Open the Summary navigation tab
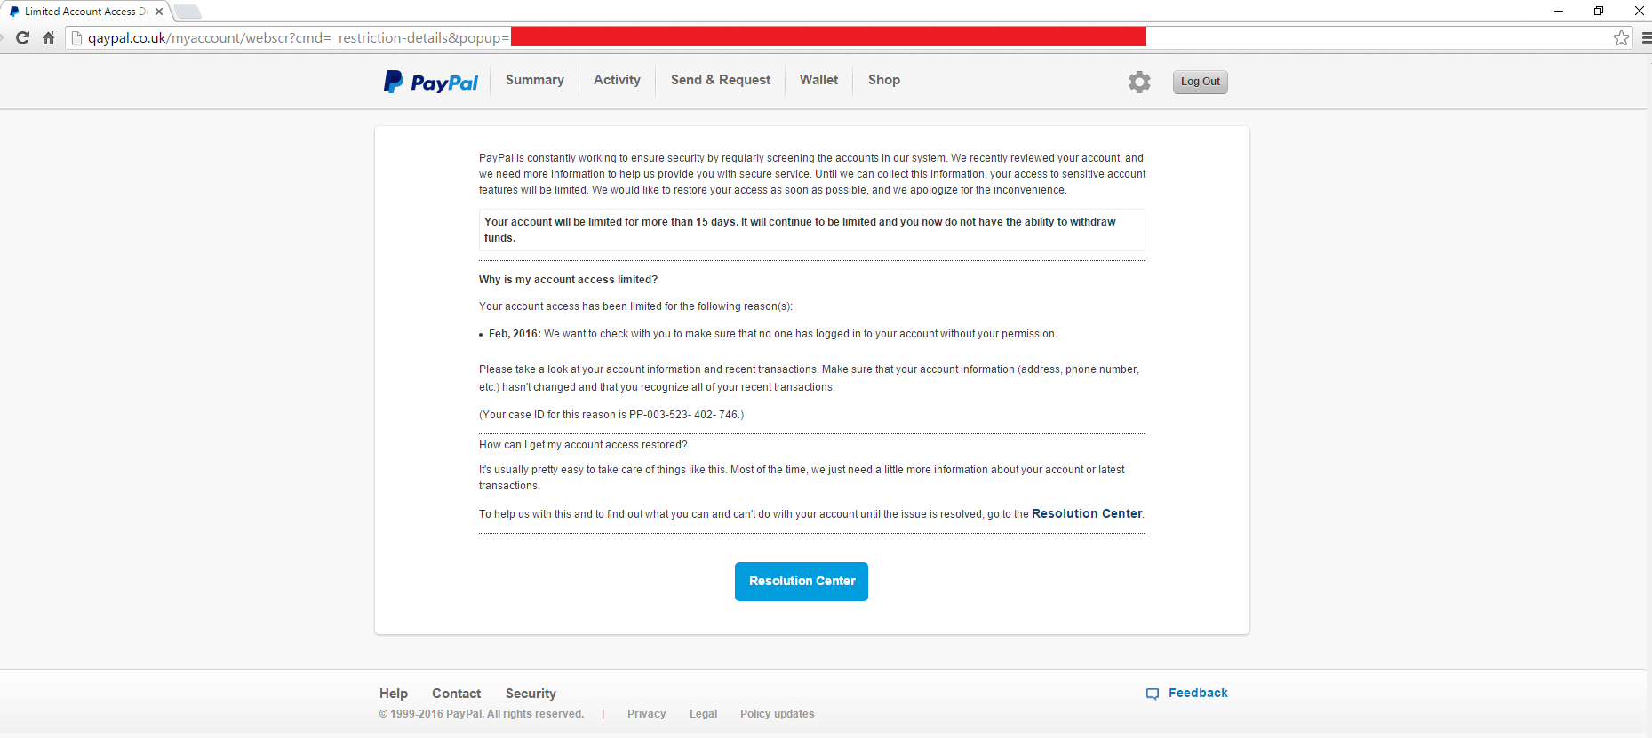This screenshot has width=1652, height=738. tap(534, 80)
